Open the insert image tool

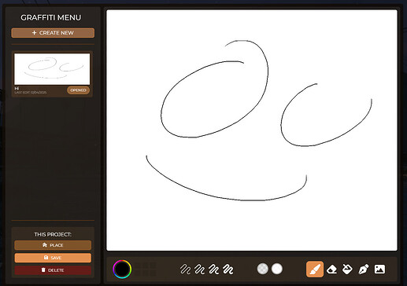[x=379, y=269]
